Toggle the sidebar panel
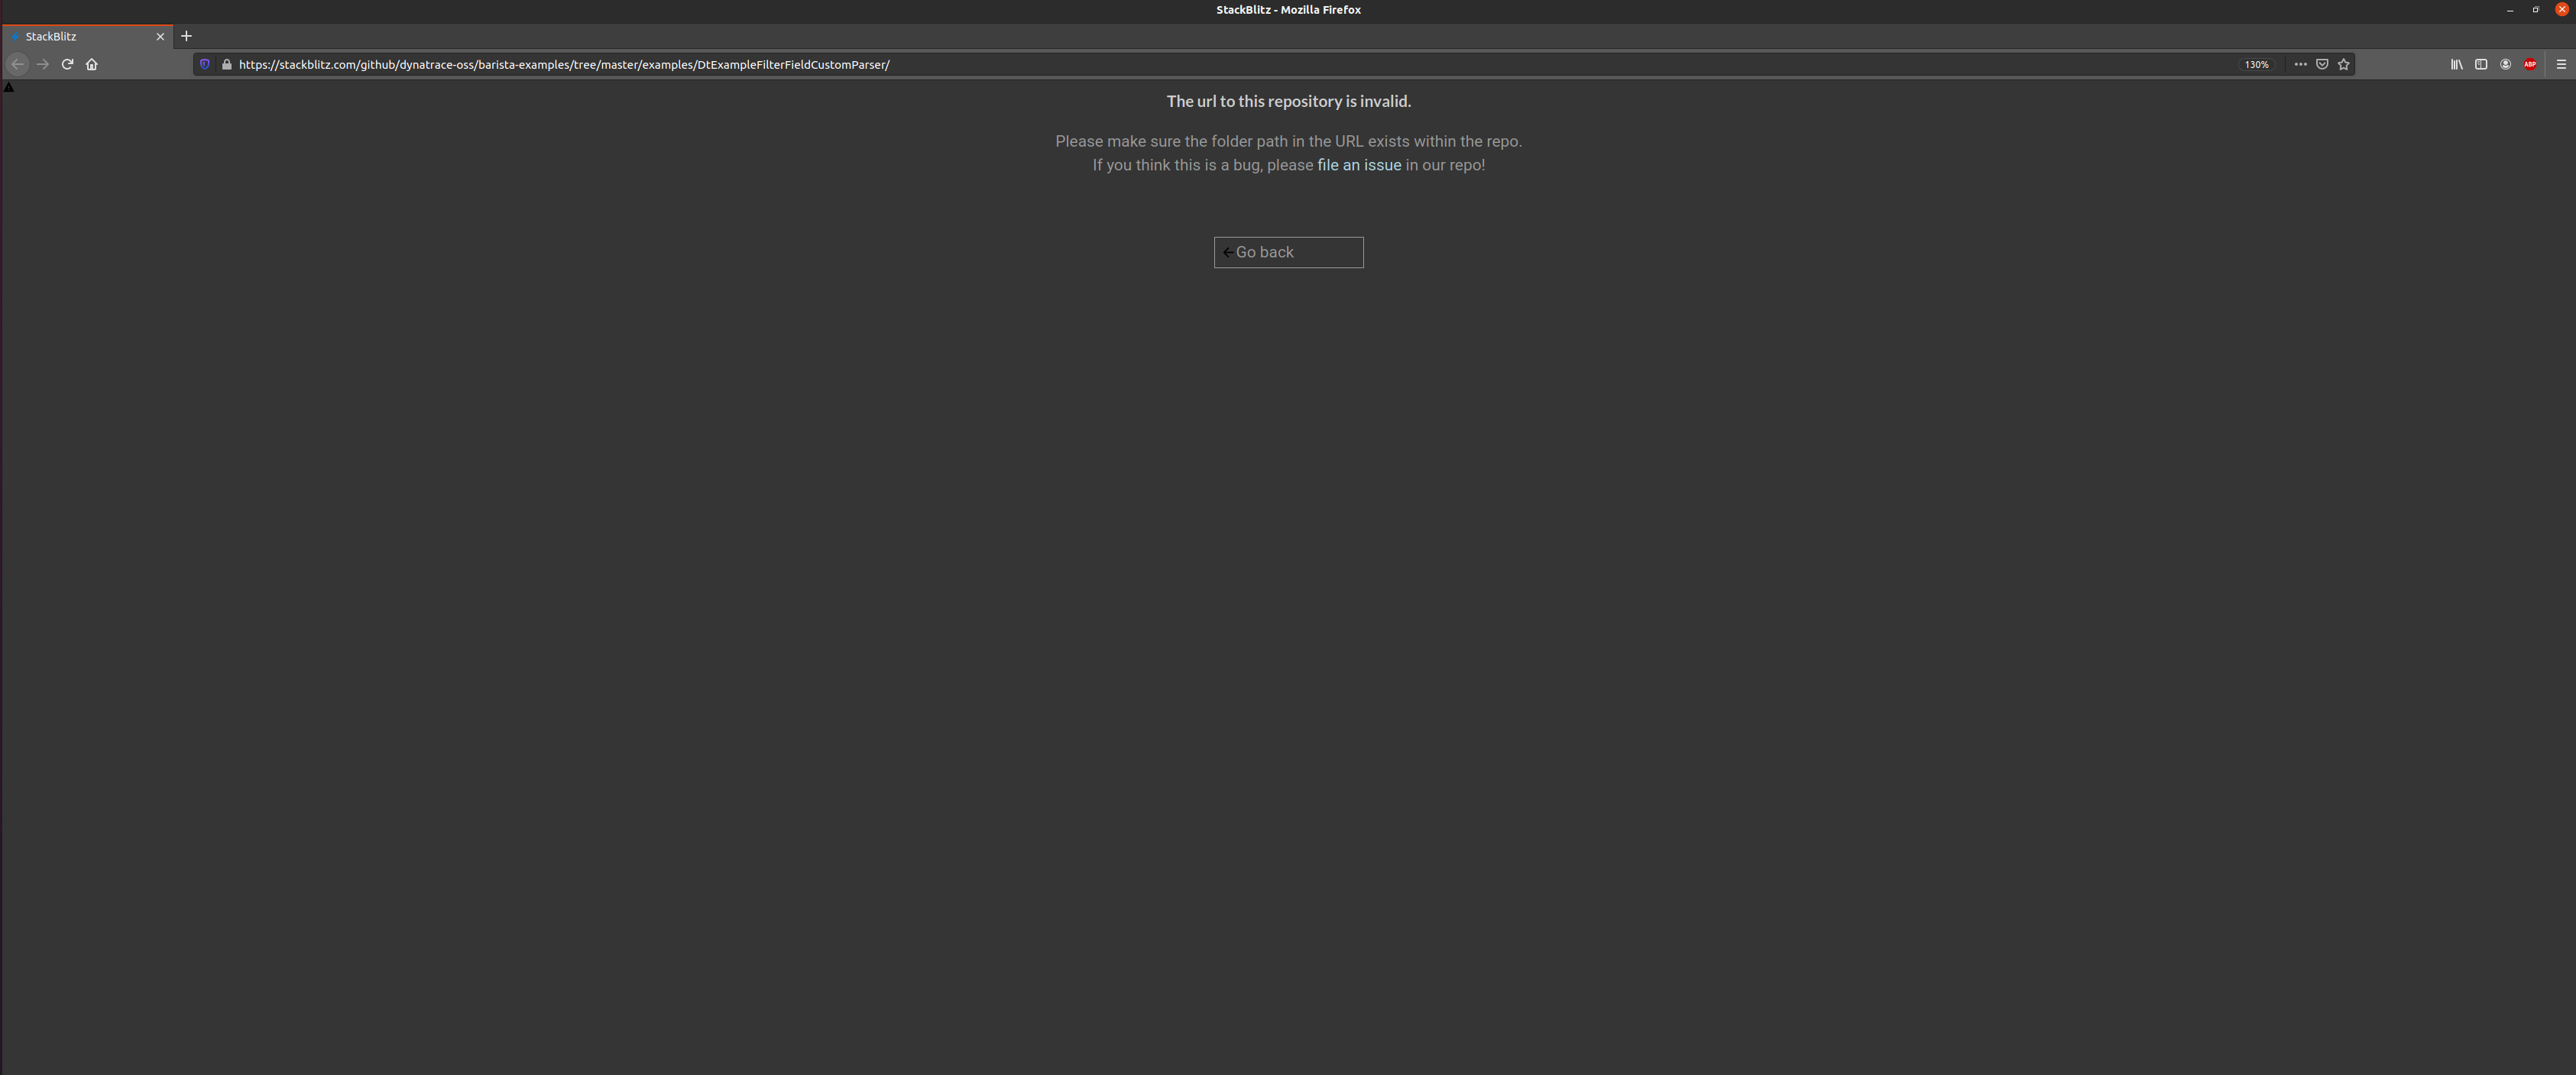The width and height of the screenshot is (2576, 1075). 2481,64
